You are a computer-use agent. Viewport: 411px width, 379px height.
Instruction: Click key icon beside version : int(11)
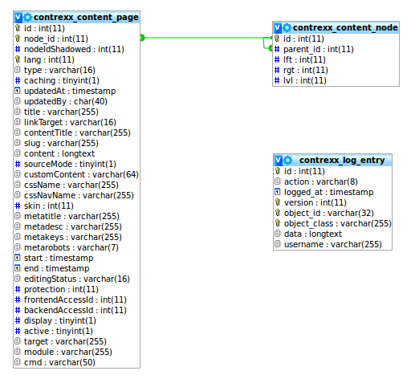(278, 202)
